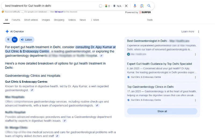Open the full report link
Image resolution: width=215 pixels, height=140 pixels.
58,12
